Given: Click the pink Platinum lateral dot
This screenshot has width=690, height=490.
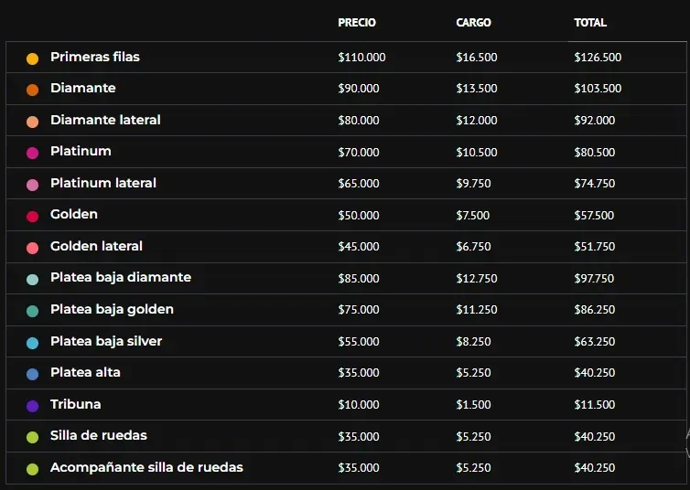Looking at the screenshot, I should pyautogui.click(x=33, y=185).
